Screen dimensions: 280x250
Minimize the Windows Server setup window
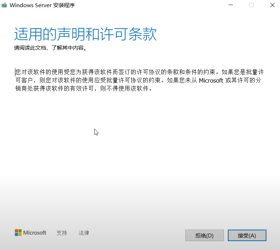(230, 5)
